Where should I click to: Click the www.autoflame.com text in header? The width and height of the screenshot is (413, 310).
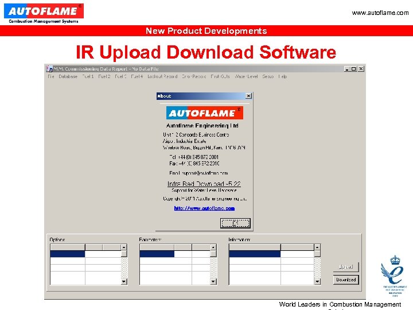click(380, 13)
